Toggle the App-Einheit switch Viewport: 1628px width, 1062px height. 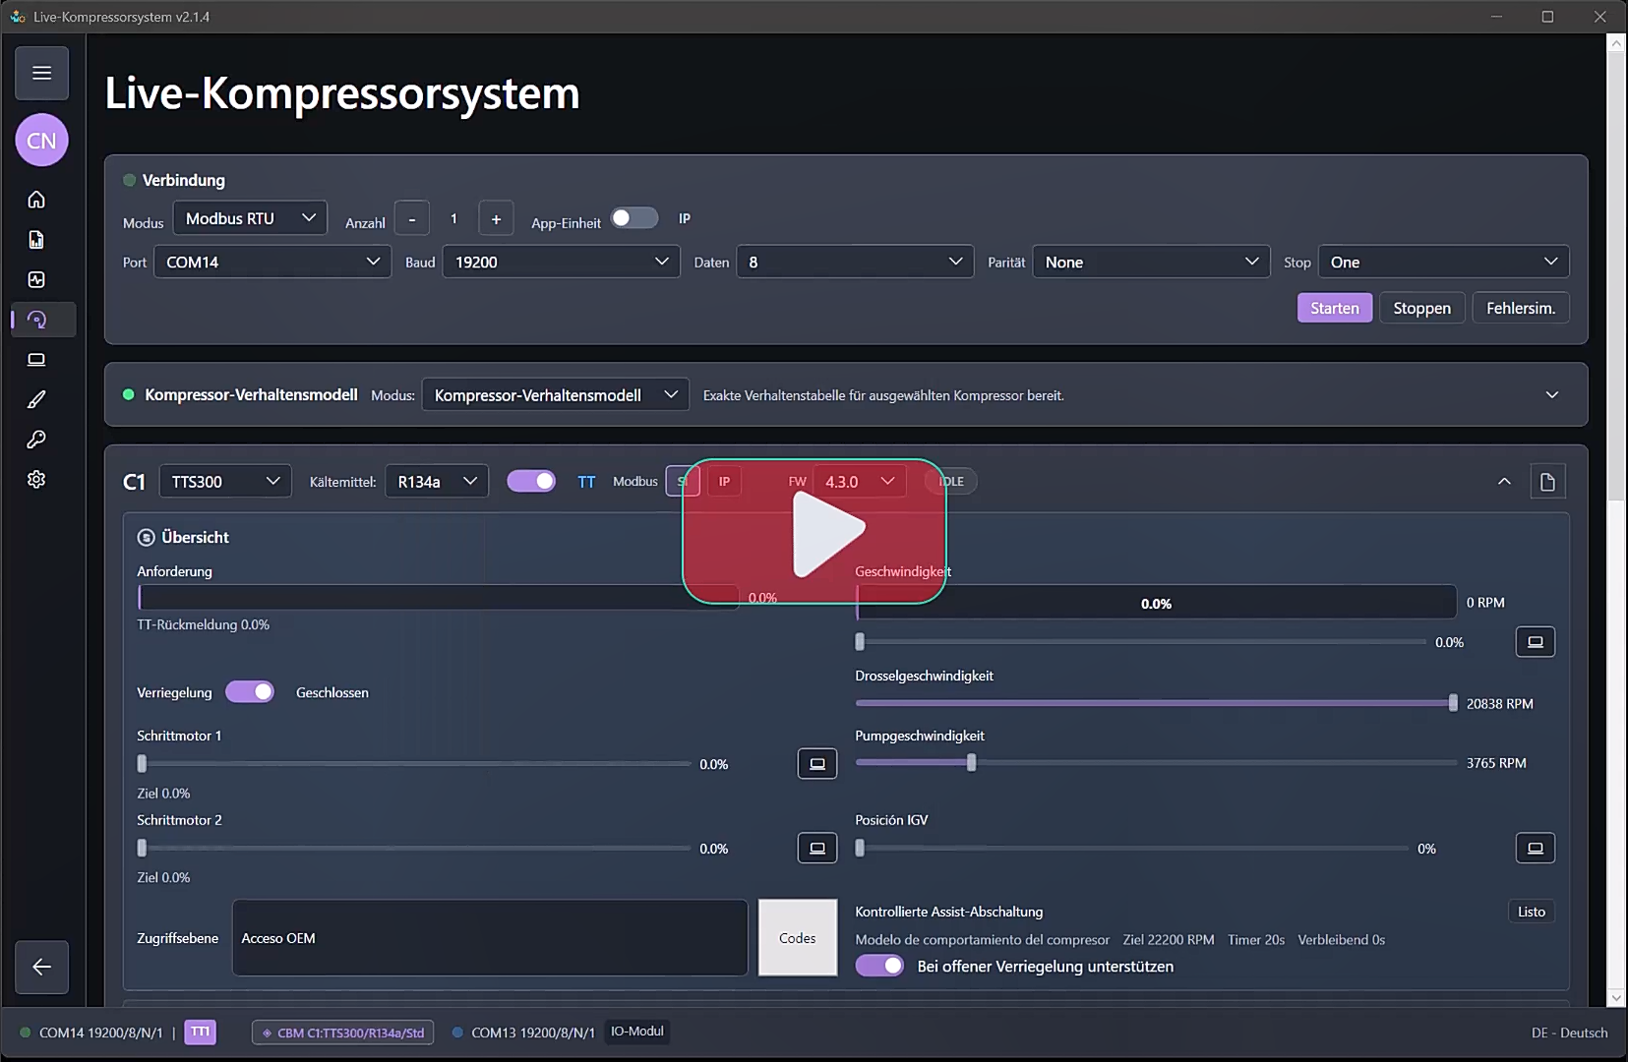(634, 218)
